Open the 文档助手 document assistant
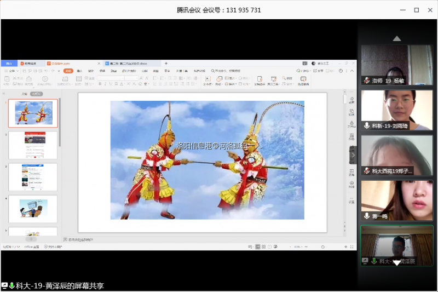This screenshot has width=438, height=292. pyautogui.click(x=260, y=81)
